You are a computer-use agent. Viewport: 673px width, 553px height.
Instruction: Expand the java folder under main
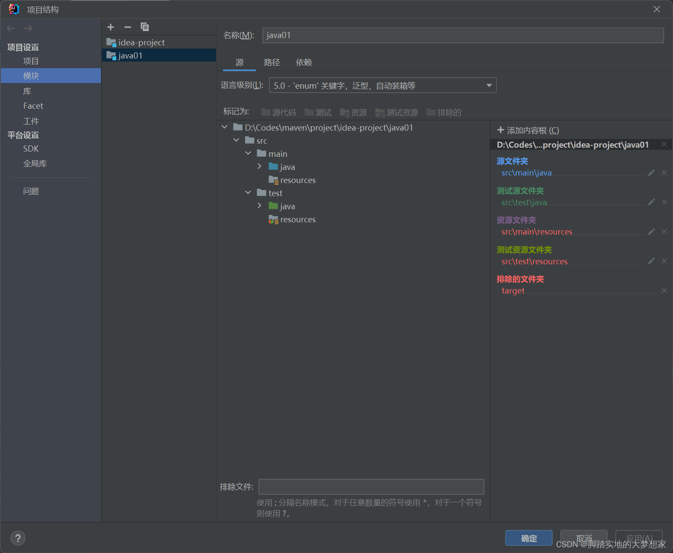coord(259,166)
